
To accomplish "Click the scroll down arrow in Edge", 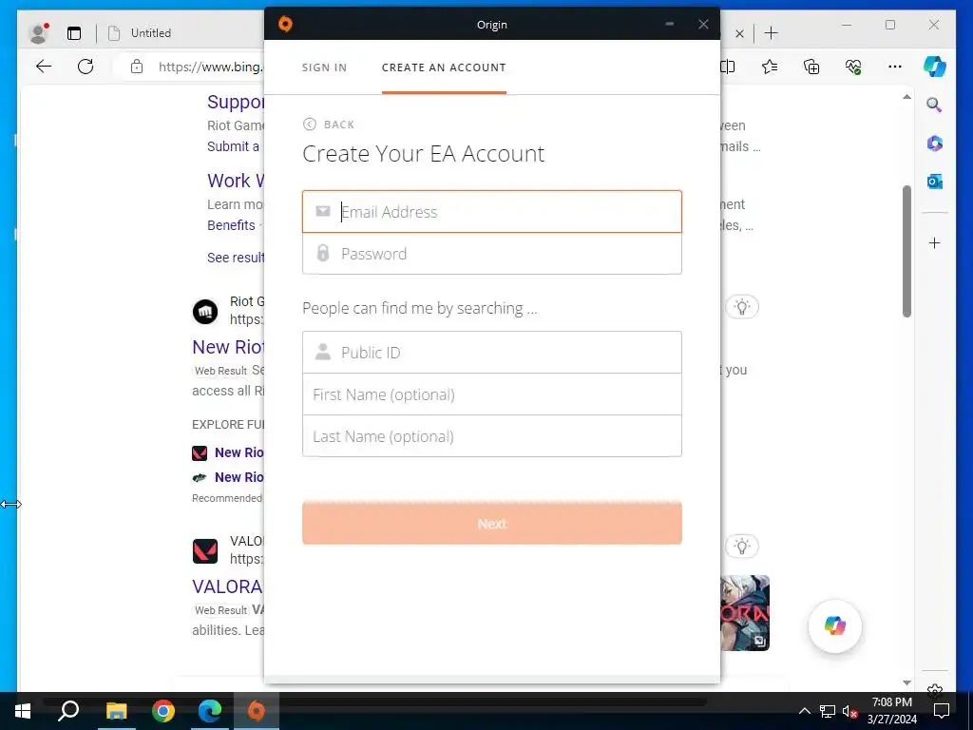I will coord(906,682).
